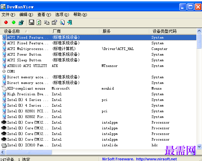202x161 pixels.
Task: Click the \Driver\ACPI_HAL service cell
Action: point(118,49)
